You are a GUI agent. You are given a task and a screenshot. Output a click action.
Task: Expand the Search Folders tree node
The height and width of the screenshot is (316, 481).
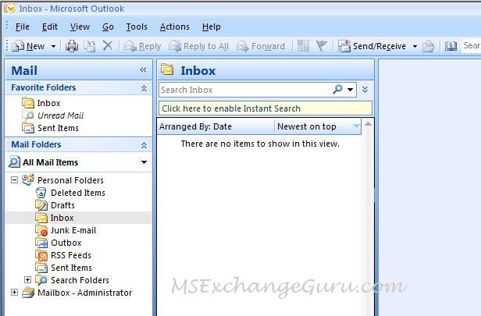pos(28,280)
